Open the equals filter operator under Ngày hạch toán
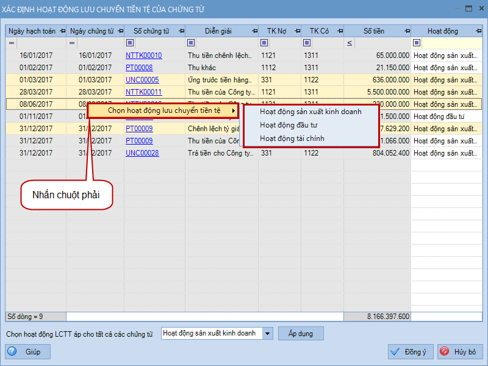This screenshot has width=488, height=366. click(11, 43)
